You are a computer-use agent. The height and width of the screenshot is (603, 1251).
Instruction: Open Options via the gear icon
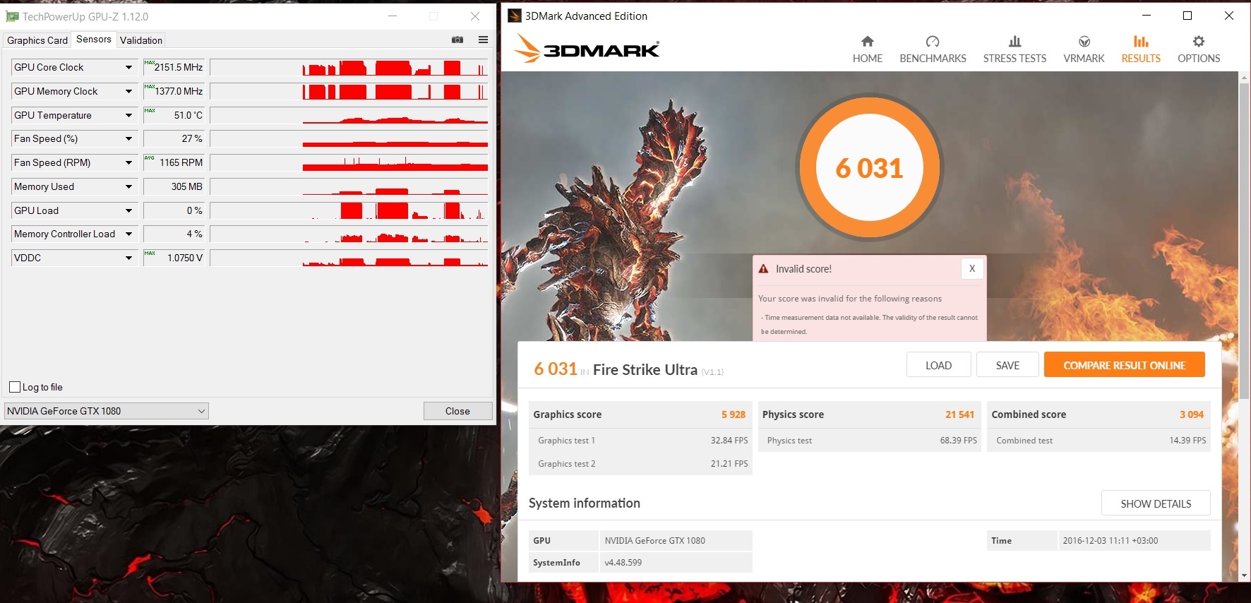click(1199, 41)
